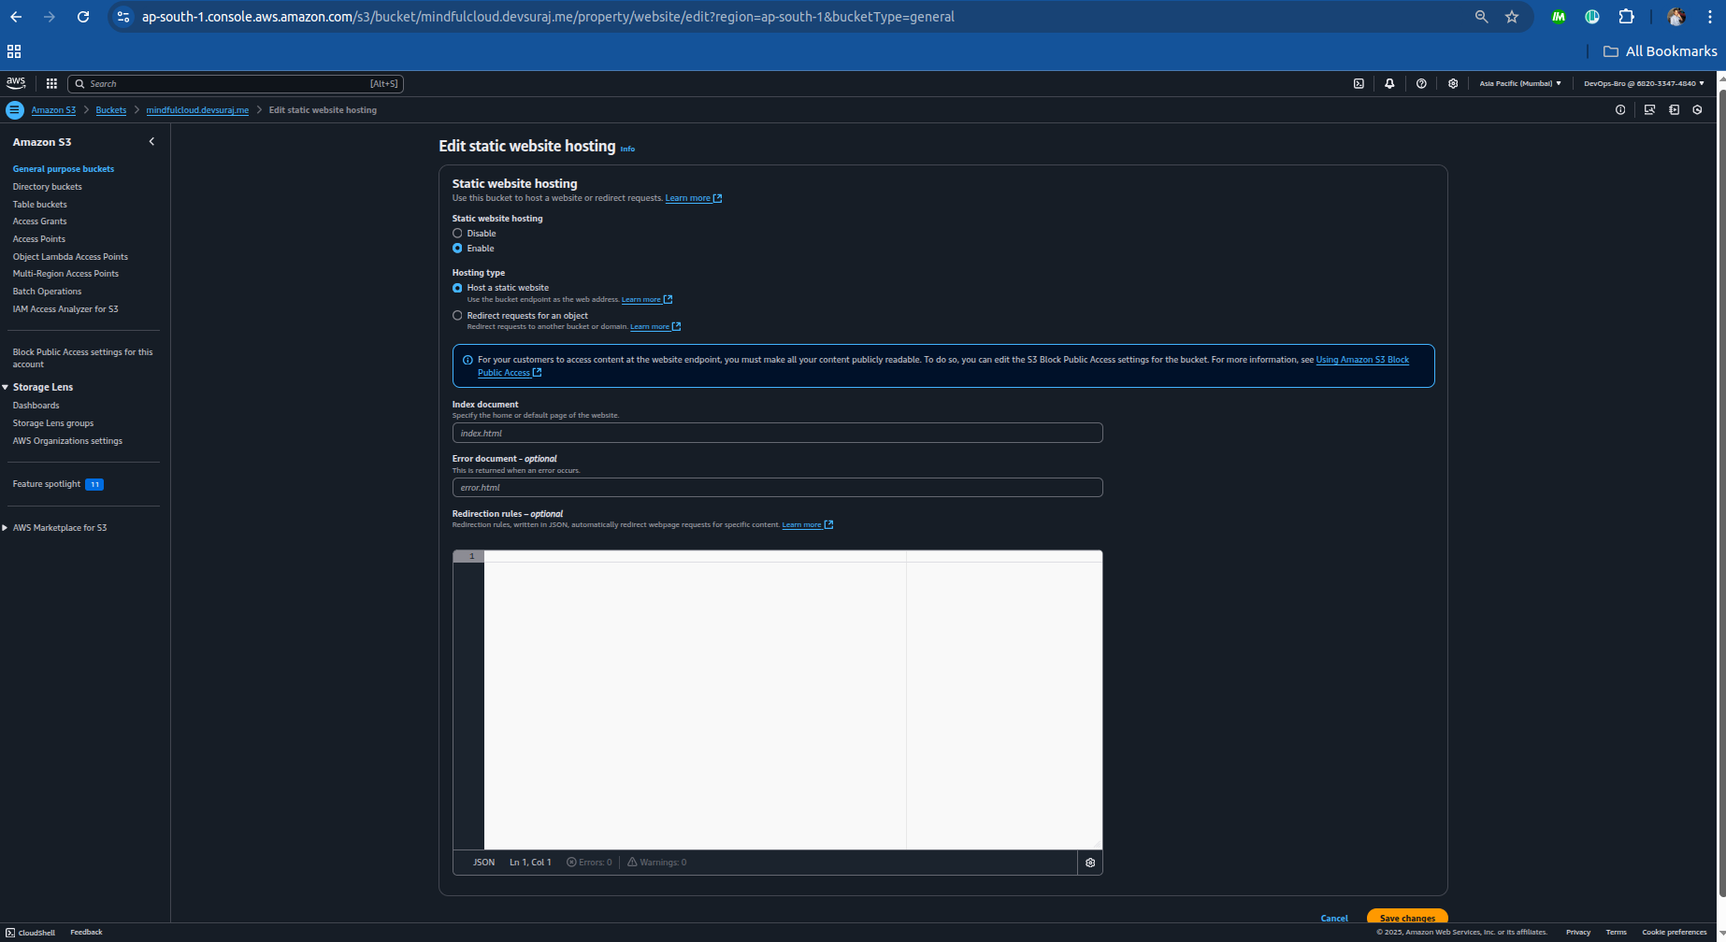
Task: Open the console settings gear in header
Action: pos(1453,83)
